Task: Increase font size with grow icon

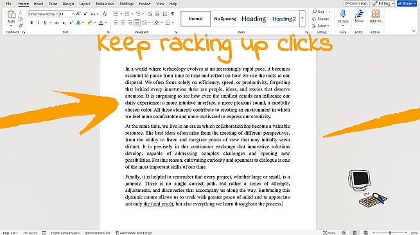Action: click(78, 14)
